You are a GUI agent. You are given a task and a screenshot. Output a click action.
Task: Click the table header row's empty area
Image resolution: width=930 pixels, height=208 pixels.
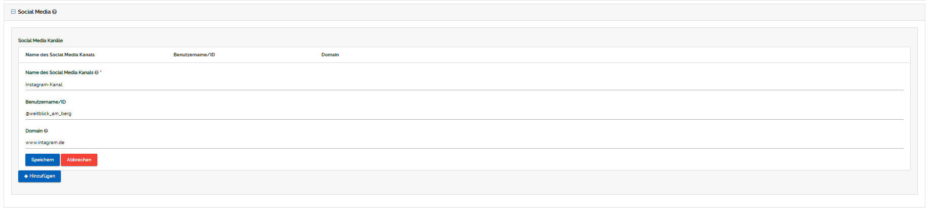(609, 55)
